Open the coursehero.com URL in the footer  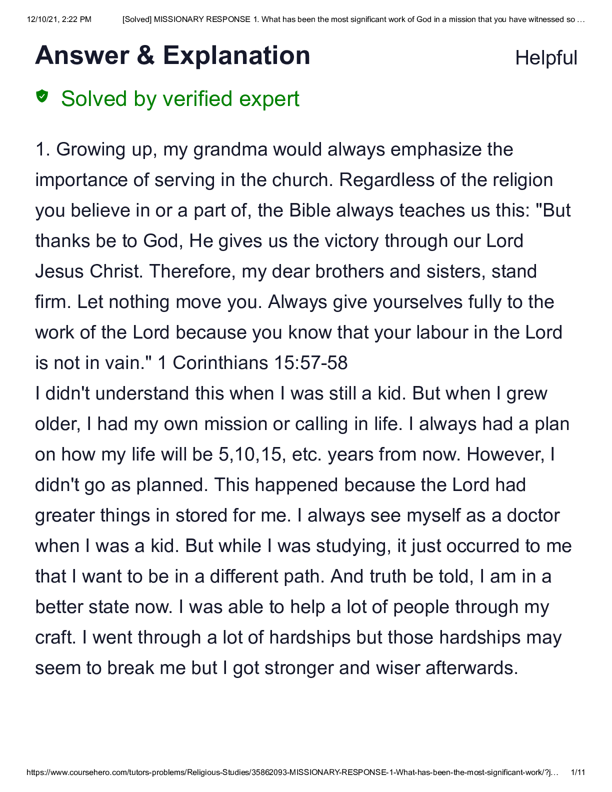[x=292, y=772]
